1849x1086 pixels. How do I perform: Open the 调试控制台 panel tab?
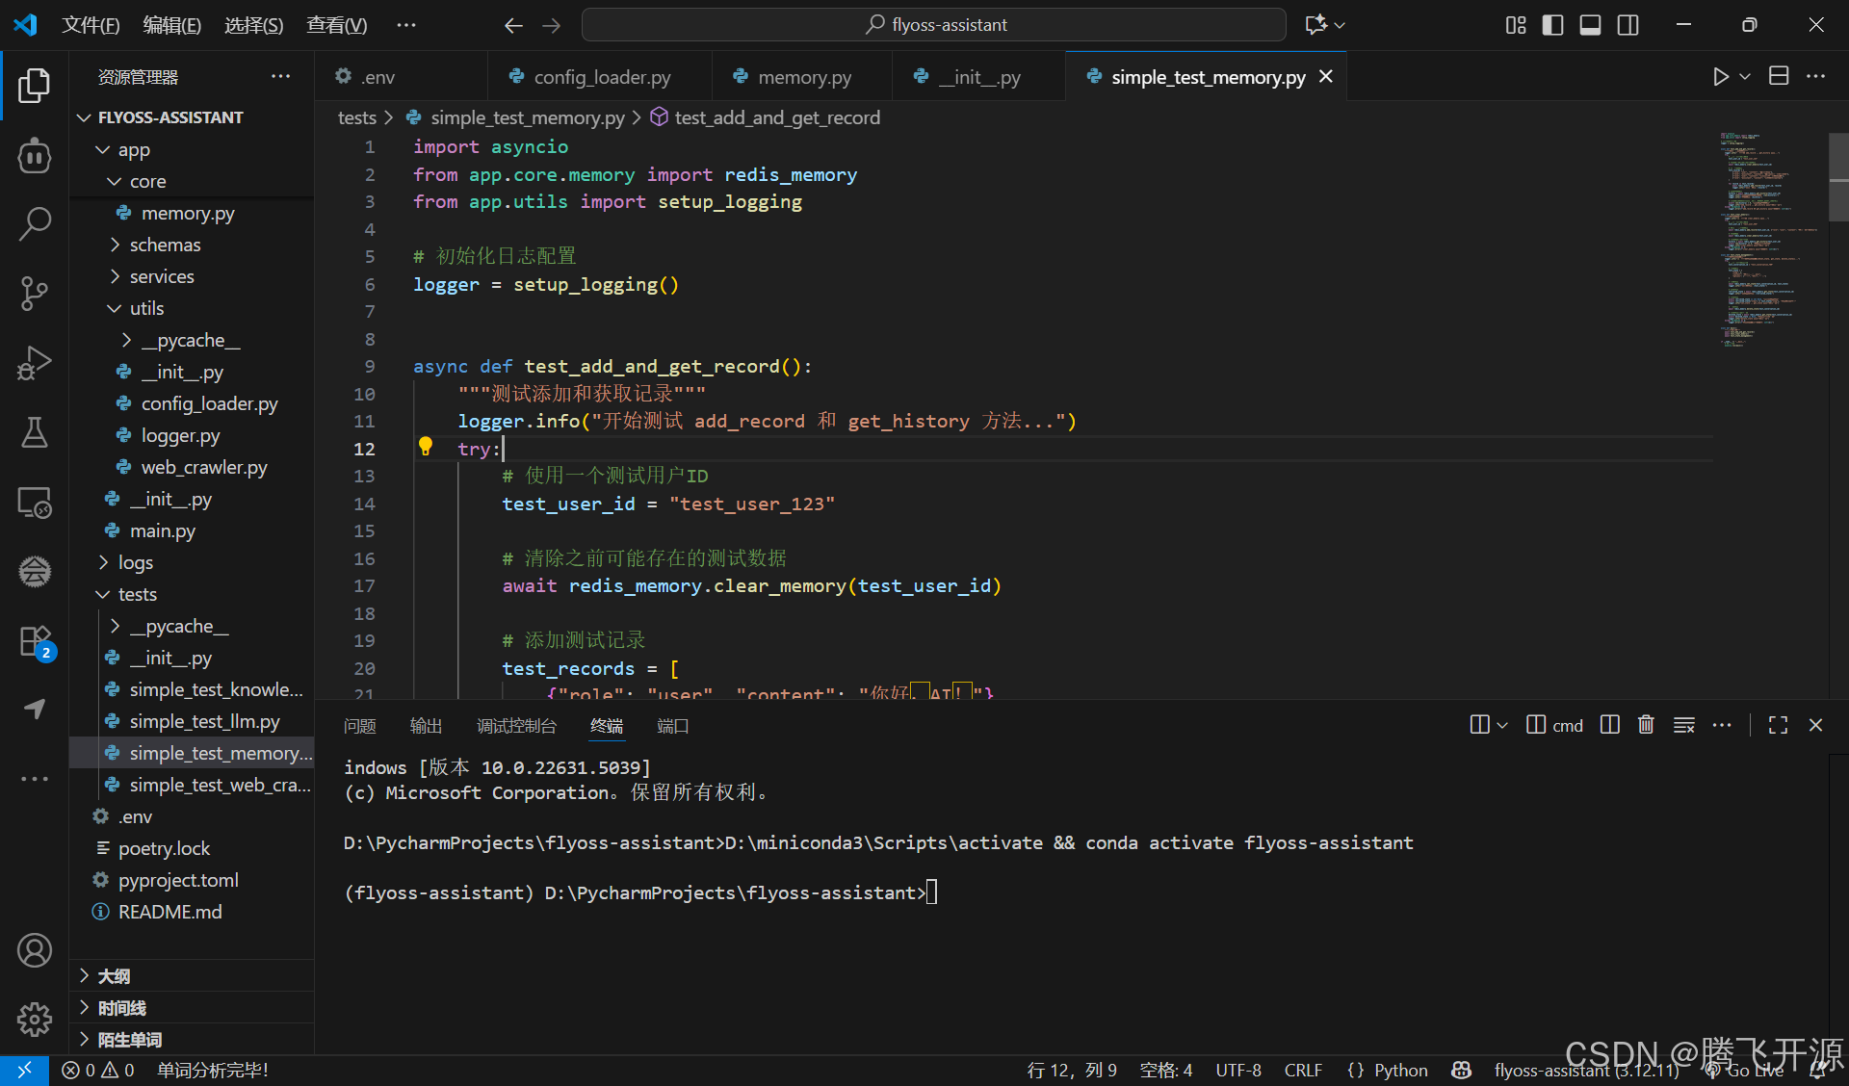pos(516,726)
